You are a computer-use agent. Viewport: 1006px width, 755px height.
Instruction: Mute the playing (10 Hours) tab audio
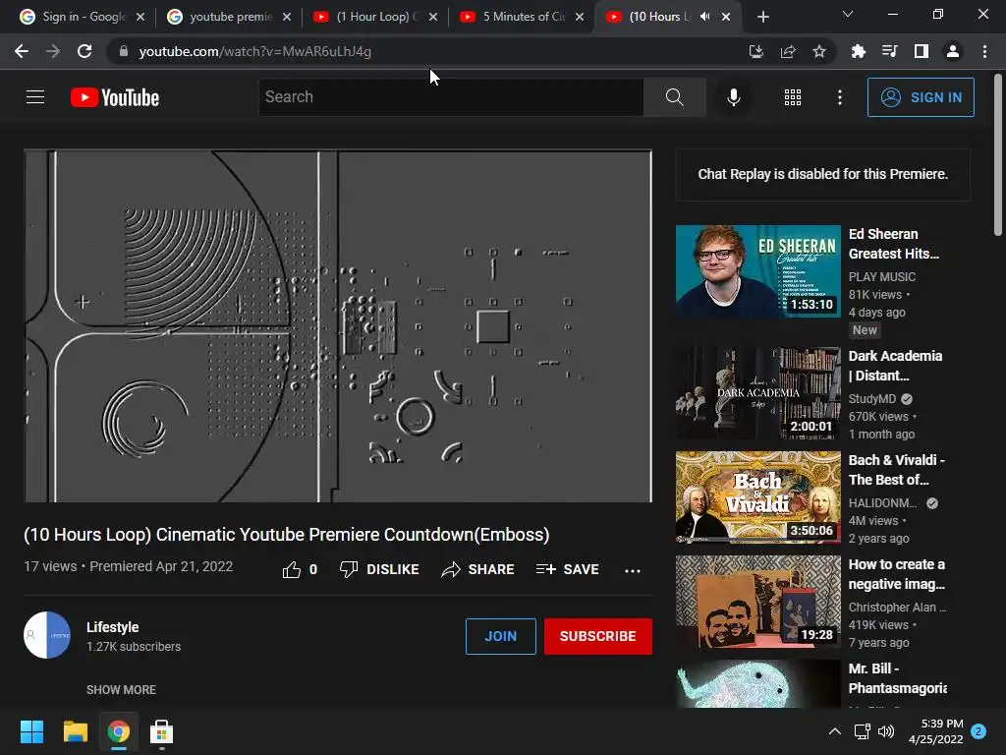pos(705,17)
